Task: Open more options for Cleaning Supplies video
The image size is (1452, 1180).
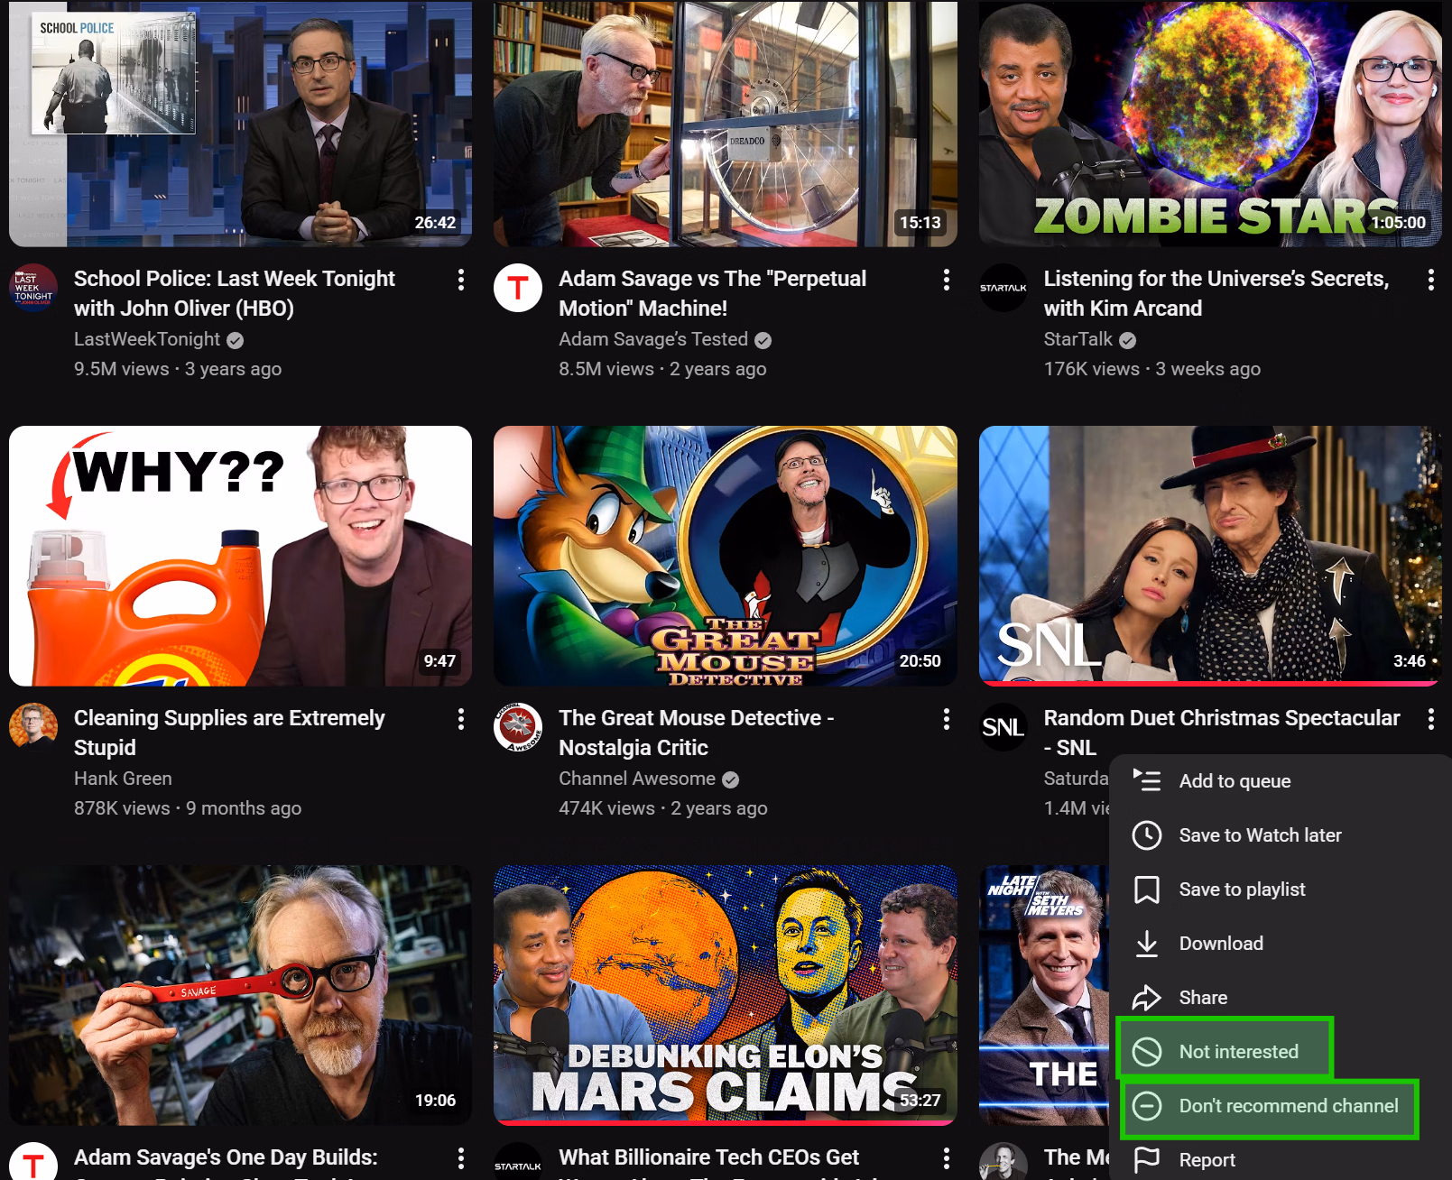Action: click(x=461, y=719)
